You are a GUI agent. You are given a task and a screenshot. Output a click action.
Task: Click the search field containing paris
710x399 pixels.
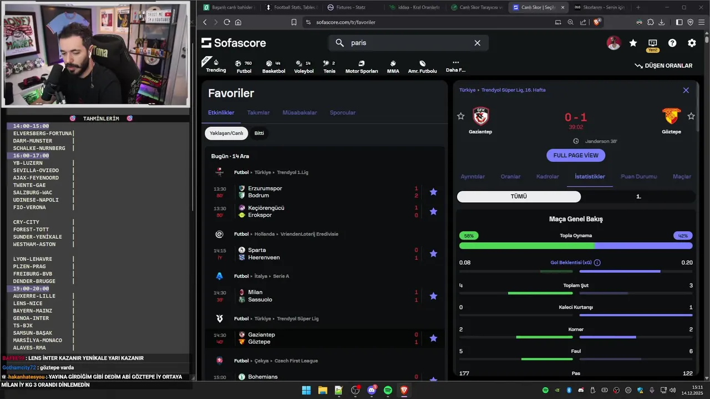click(x=408, y=43)
